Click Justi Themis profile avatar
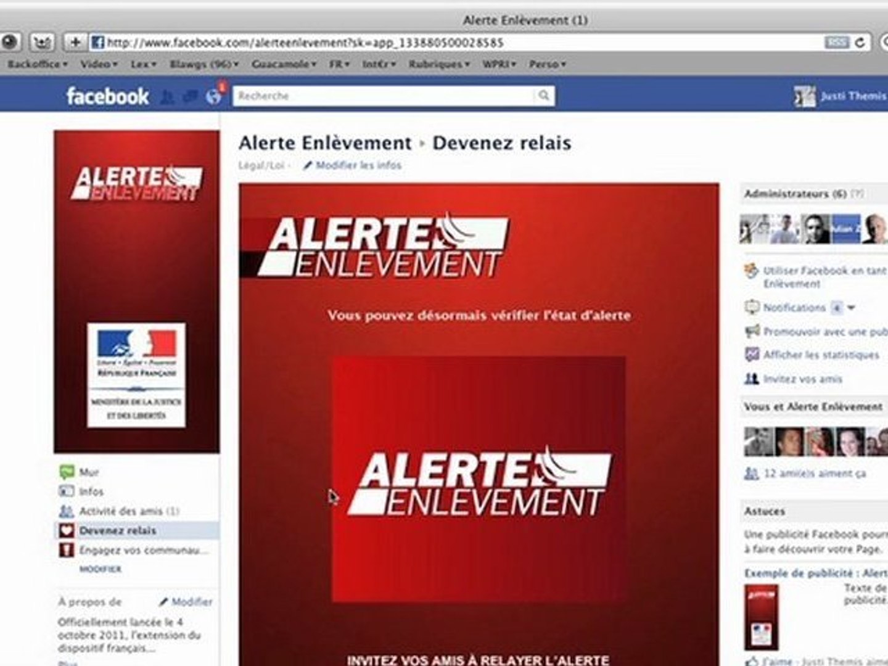888x666 pixels. coord(805,96)
